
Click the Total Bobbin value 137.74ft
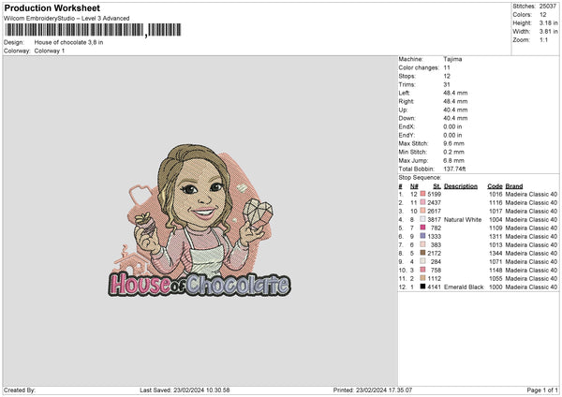point(454,169)
